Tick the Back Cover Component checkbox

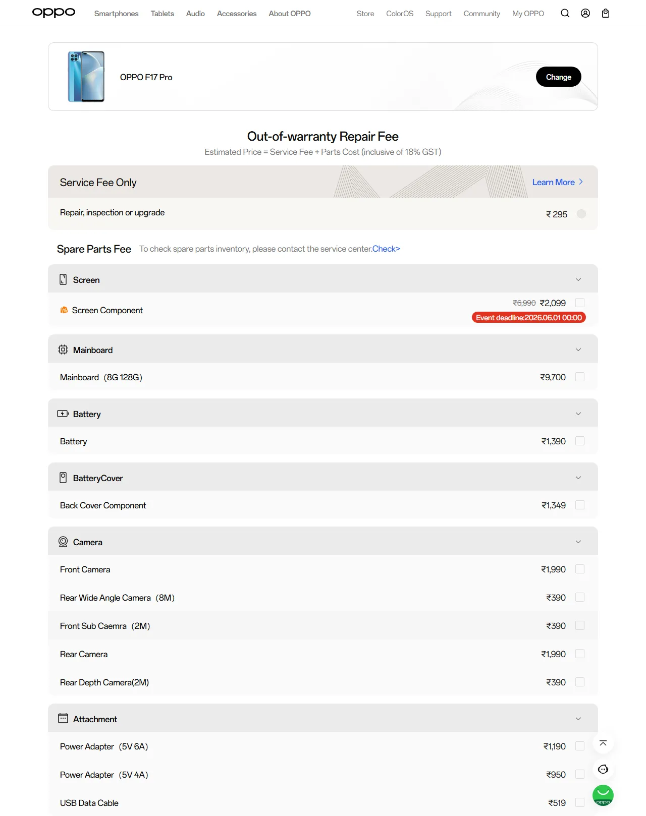coord(580,505)
